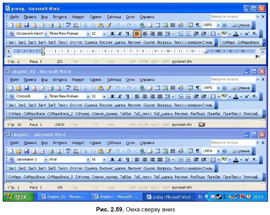Click decrease indent icon in chapter1 window
The height and width of the screenshot is (215, 270).
196,160
